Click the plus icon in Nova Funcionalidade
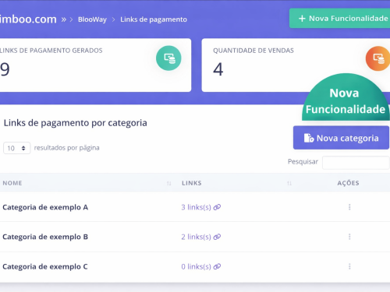 tap(302, 19)
